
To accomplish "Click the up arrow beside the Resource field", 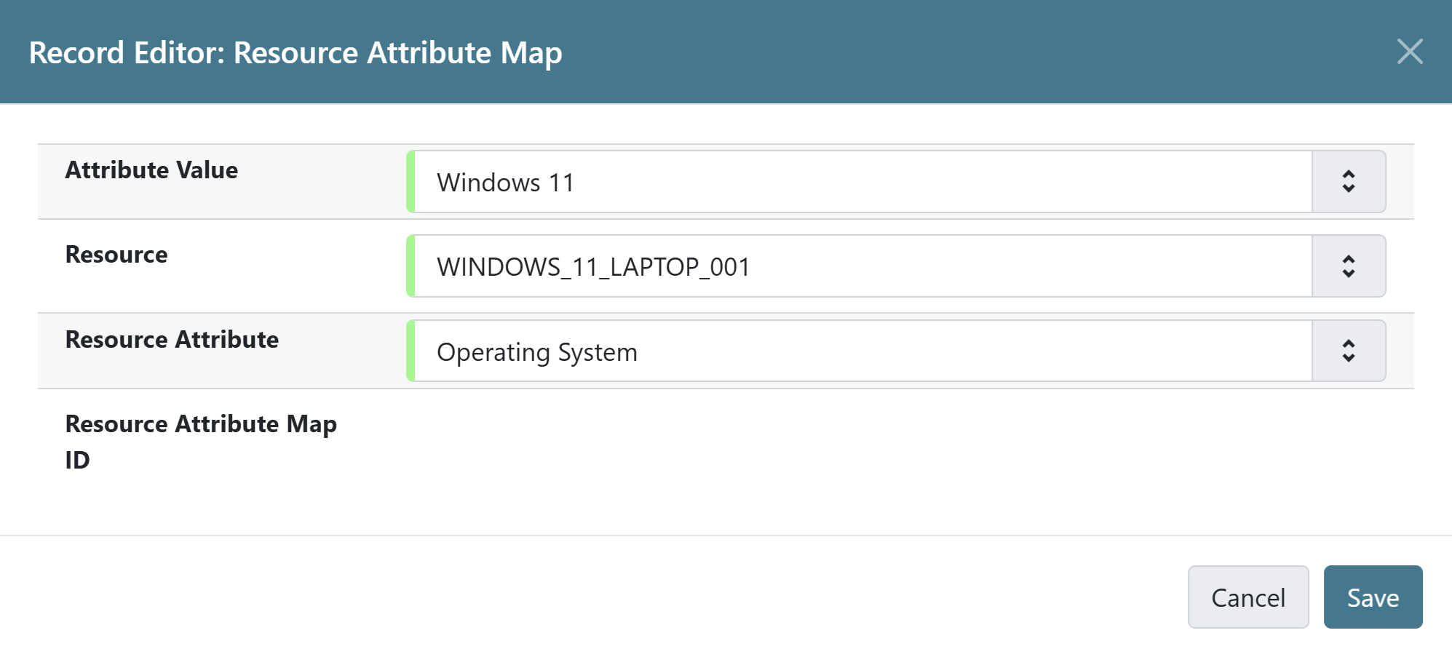I will click(1348, 259).
